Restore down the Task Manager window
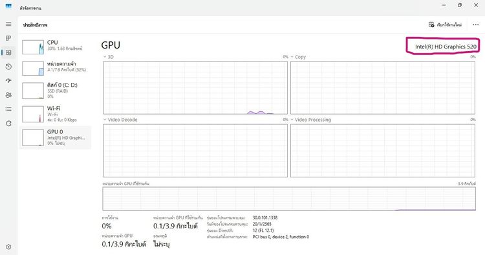The image size is (485, 255). coord(460,5)
